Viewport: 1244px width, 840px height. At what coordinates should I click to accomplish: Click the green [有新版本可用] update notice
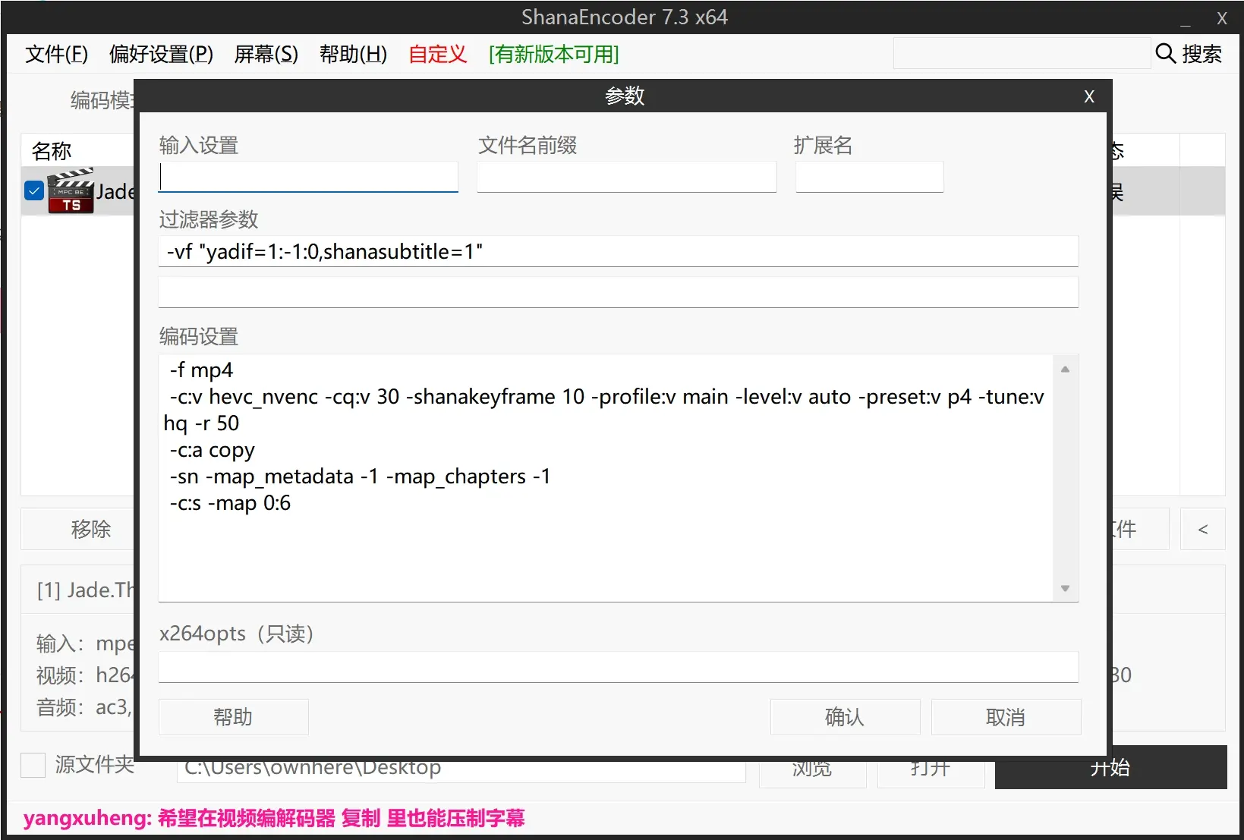tap(554, 55)
